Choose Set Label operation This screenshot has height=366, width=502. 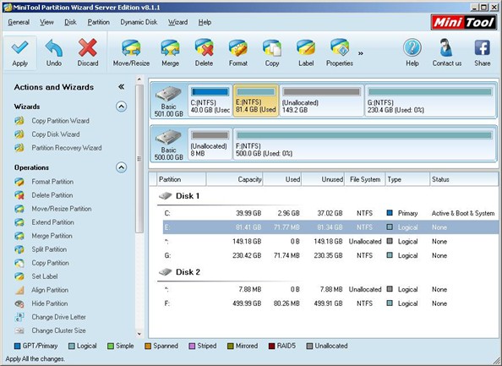(36, 276)
